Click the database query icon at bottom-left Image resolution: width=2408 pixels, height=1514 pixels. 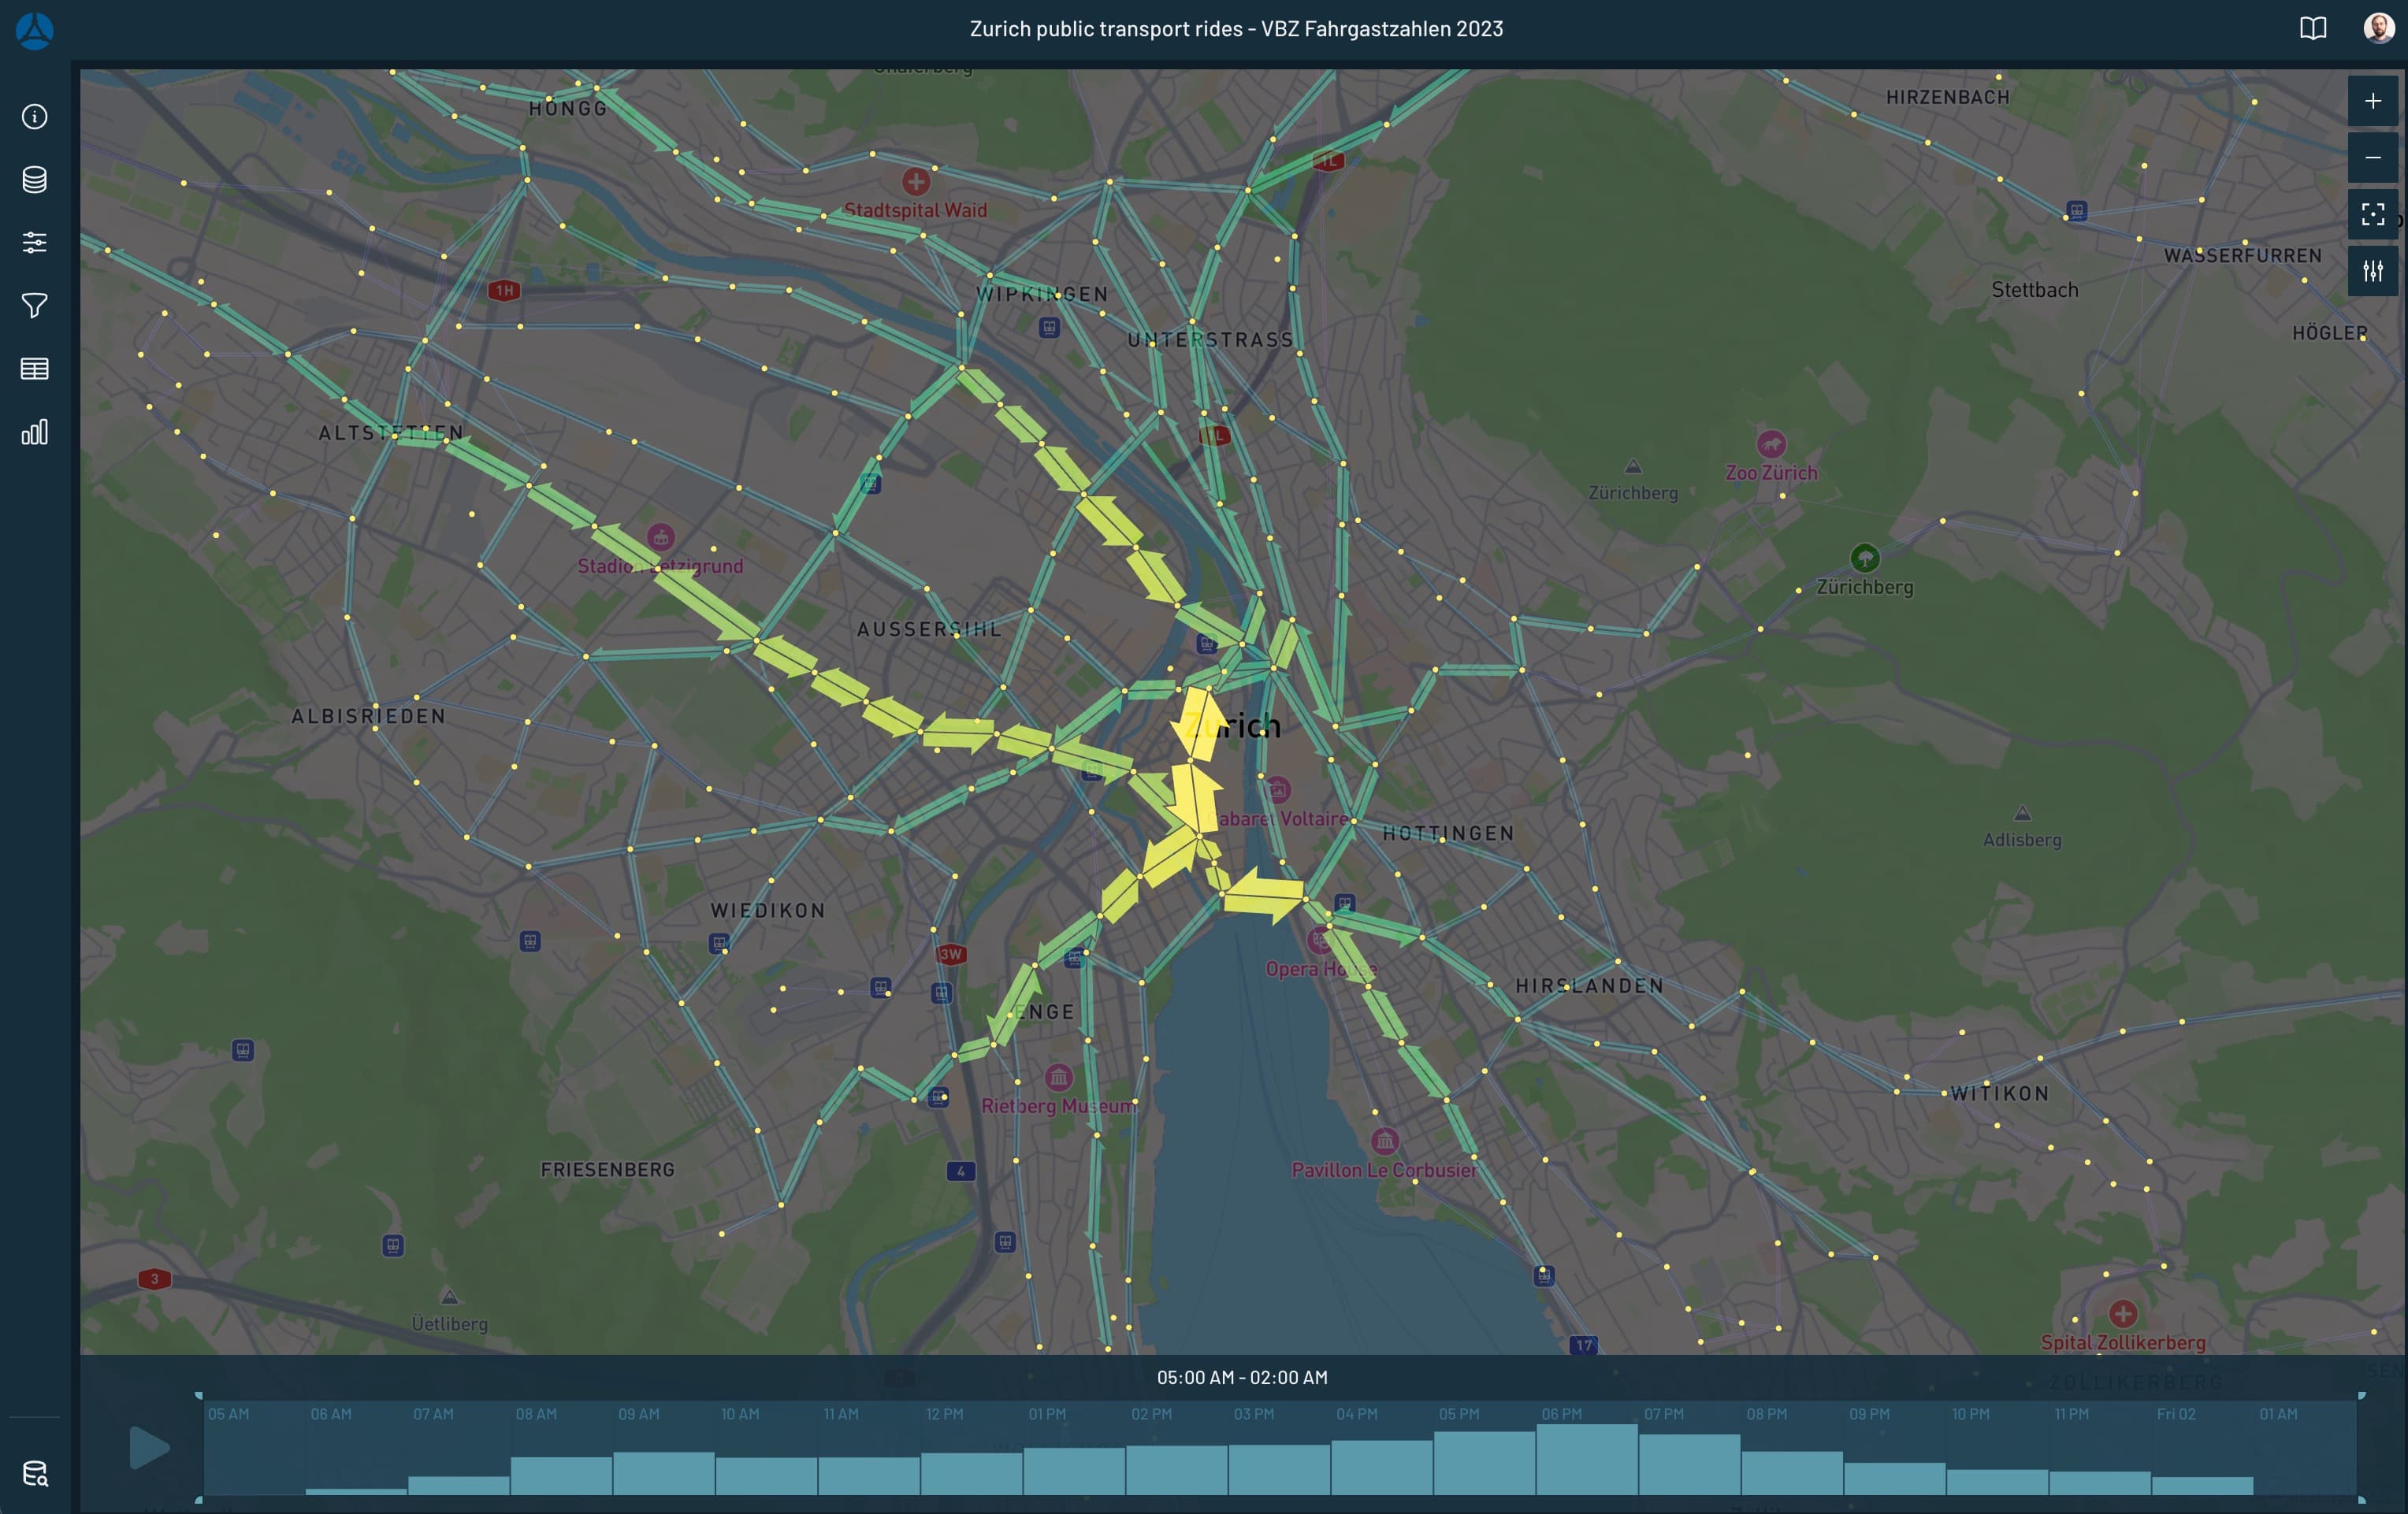pos(34,1473)
